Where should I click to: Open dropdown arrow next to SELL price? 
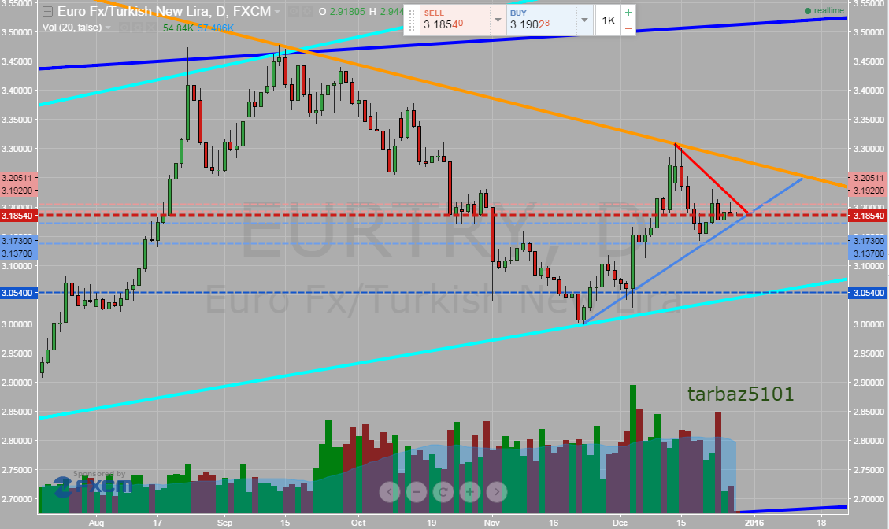point(497,20)
